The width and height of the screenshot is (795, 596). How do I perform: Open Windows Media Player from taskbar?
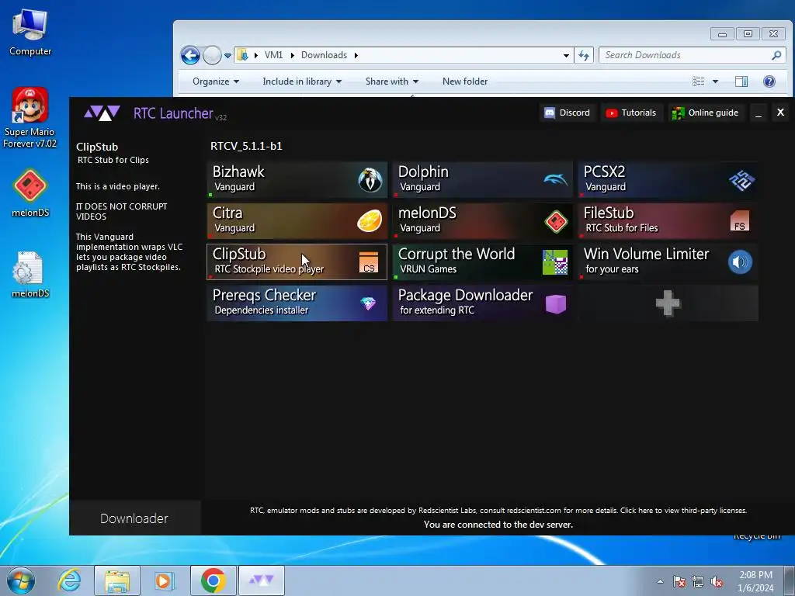[x=163, y=580]
